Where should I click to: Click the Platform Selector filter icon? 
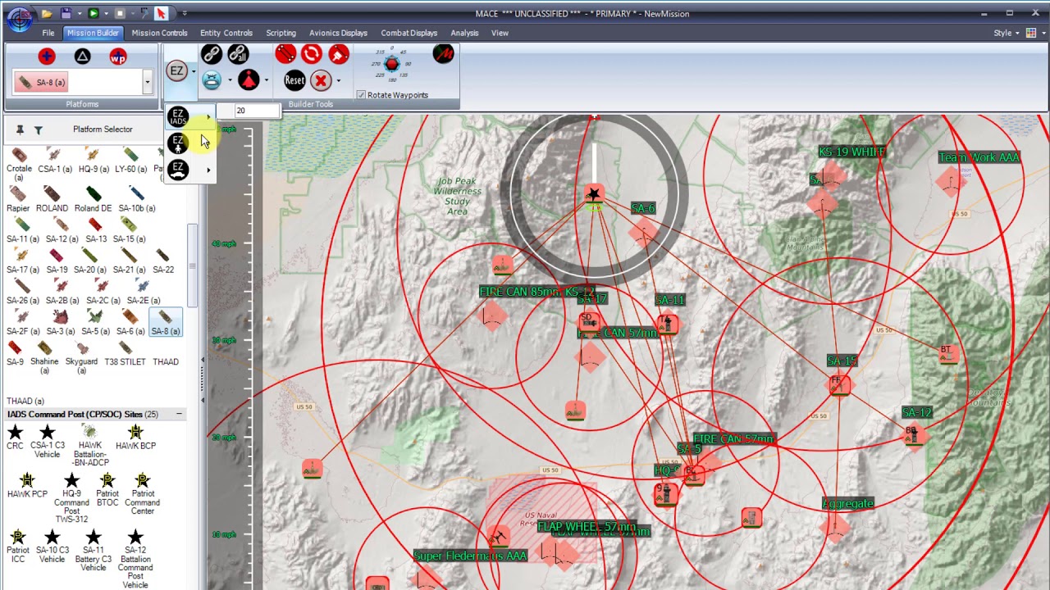[38, 129]
